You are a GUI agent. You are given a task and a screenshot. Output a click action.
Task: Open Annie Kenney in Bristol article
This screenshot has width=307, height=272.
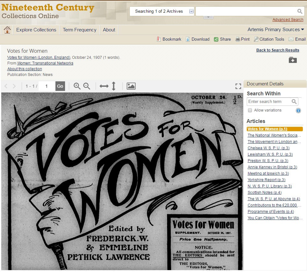click(x=272, y=167)
